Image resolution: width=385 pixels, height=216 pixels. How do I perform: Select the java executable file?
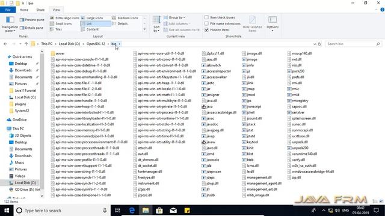point(207,107)
